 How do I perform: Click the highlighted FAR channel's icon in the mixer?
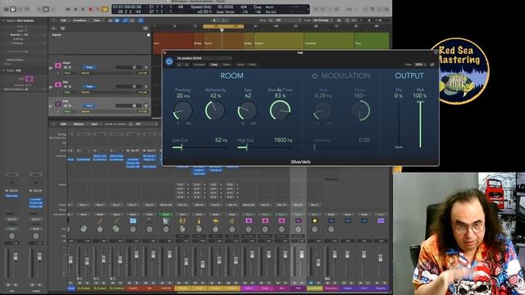298,220
